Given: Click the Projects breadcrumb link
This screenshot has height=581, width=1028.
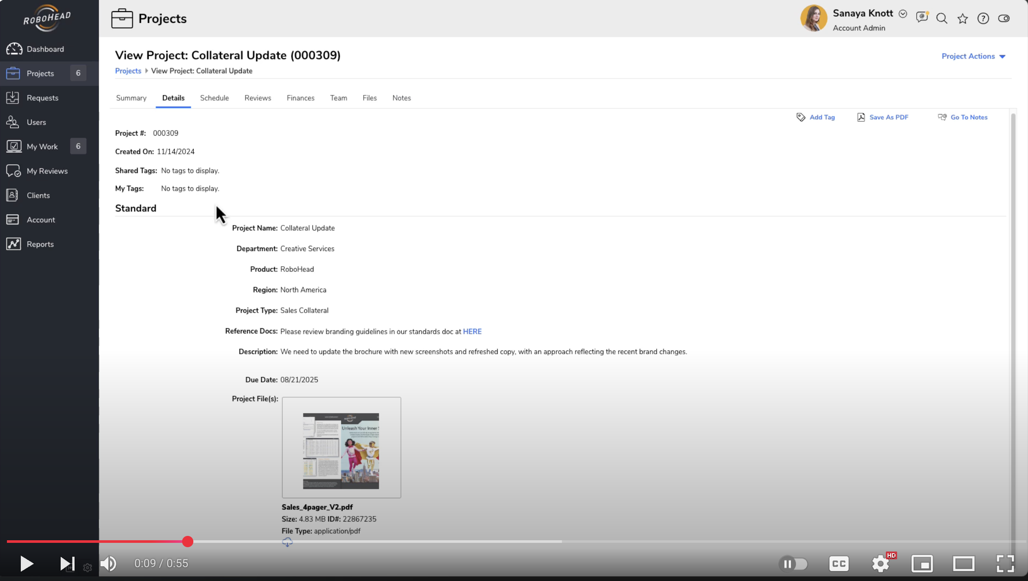Looking at the screenshot, I should pos(128,71).
